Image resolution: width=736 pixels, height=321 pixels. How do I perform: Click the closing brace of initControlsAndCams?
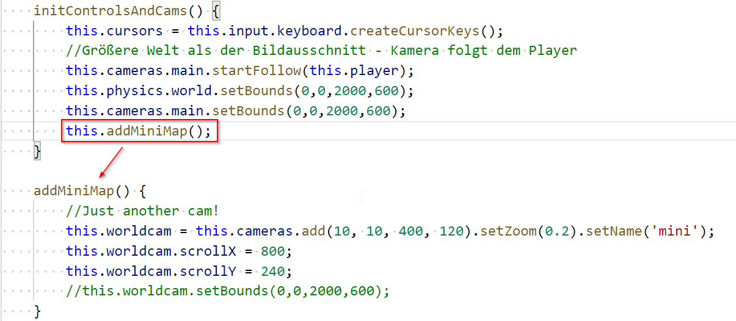pyautogui.click(x=37, y=151)
